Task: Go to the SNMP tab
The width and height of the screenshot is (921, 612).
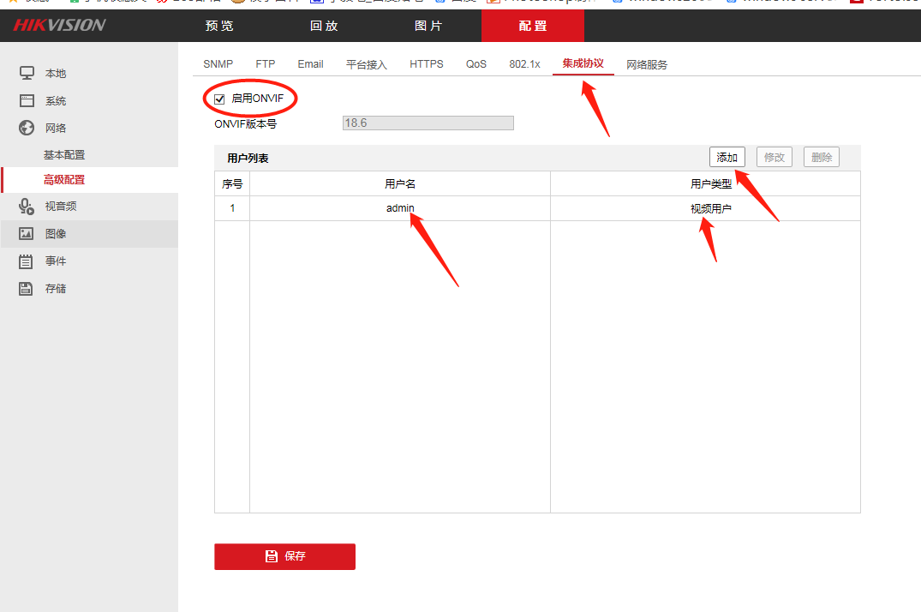Action: 218,64
